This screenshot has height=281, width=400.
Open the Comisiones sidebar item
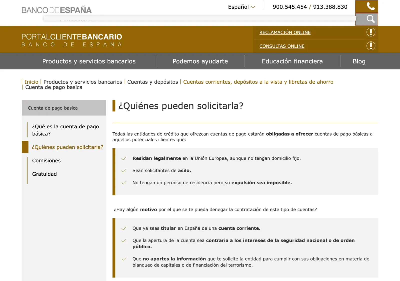[46, 161]
